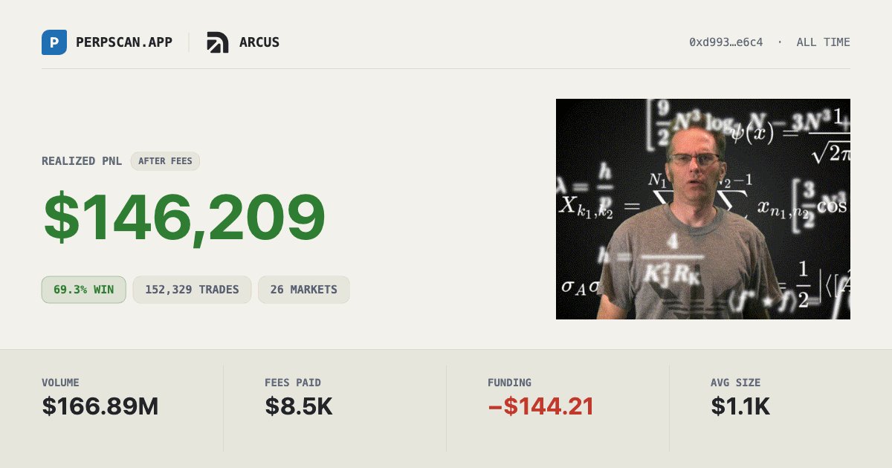
Task: Click the REALIZED PNL label
Action: tap(82, 161)
